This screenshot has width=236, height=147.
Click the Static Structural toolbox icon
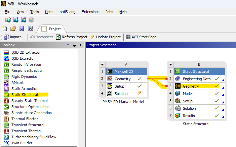(x=6, y=95)
